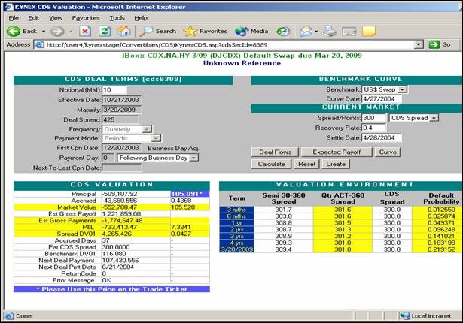Click the Market Value -552,788.47 cell
The width and height of the screenshot is (463, 323).
[136, 207]
